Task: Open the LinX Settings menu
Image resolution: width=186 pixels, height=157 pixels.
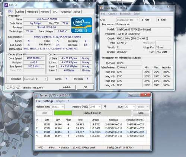Action: [48, 101]
